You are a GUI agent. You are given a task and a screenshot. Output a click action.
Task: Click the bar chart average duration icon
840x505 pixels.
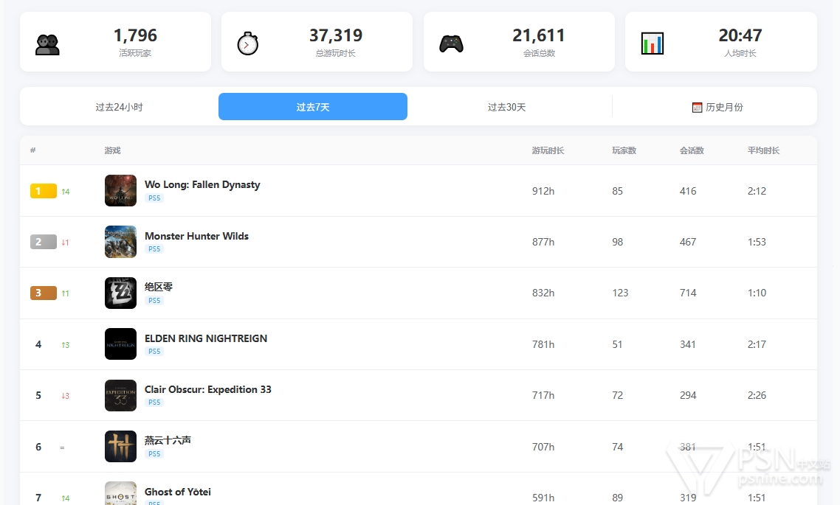click(x=653, y=43)
